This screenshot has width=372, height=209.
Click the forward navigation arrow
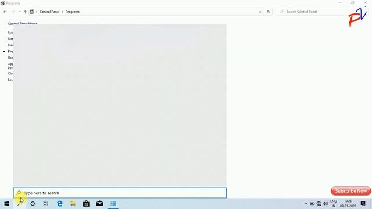pyautogui.click(x=13, y=12)
